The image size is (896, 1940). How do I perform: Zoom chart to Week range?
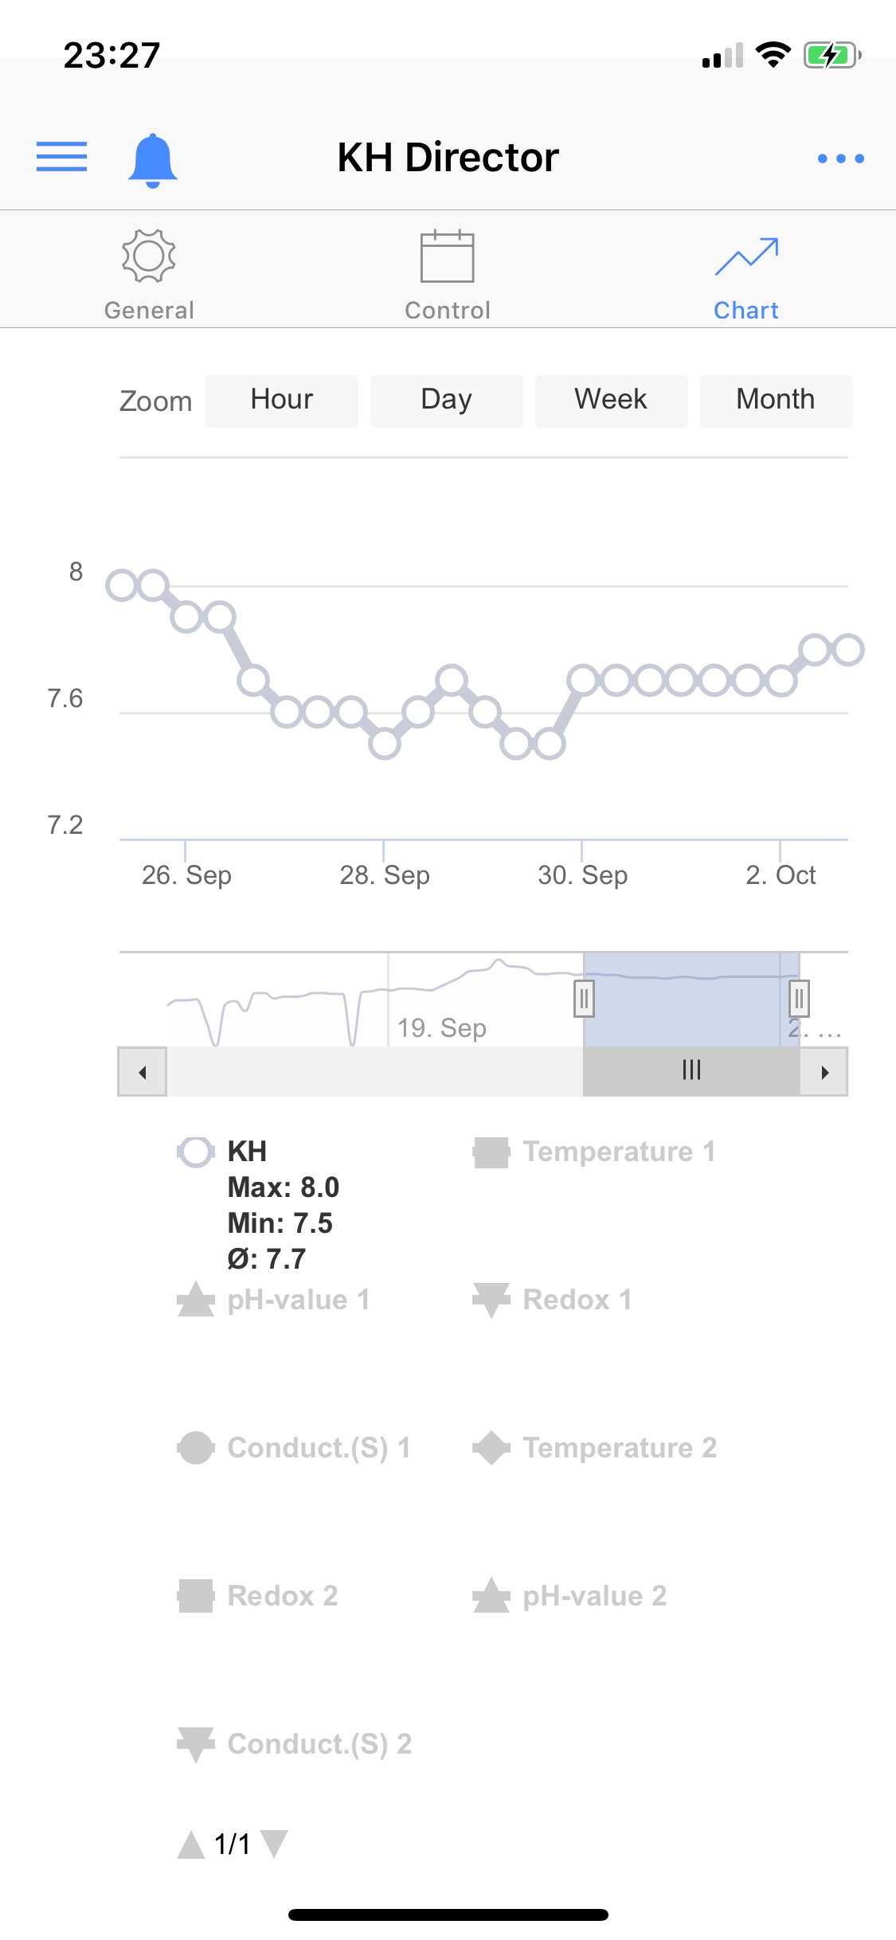pyautogui.click(x=611, y=401)
